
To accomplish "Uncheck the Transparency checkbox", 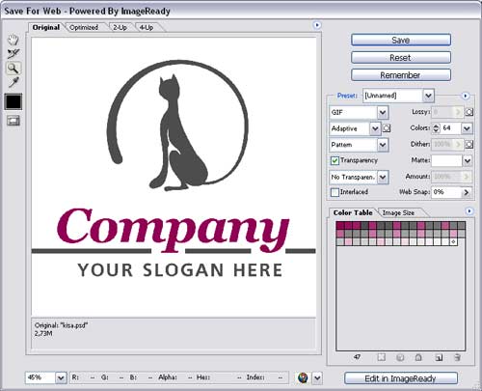I will 335,160.
